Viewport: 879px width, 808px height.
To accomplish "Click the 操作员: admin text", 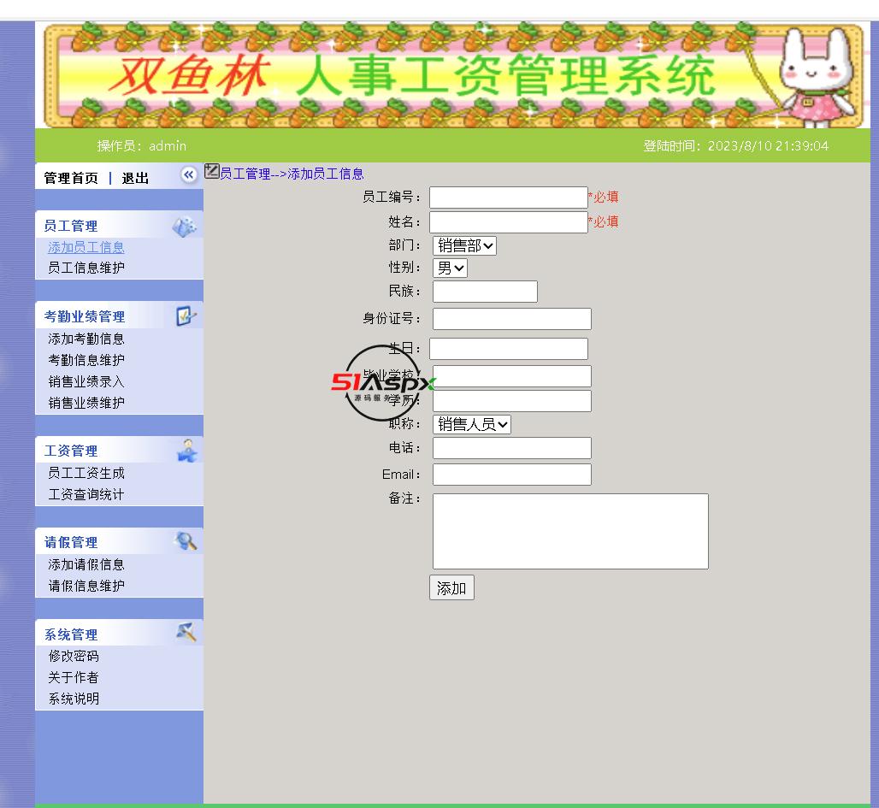I will pyautogui.click(x=141, y=146).
